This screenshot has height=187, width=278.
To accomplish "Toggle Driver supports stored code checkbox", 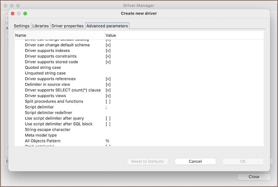I will click(108, 62).
